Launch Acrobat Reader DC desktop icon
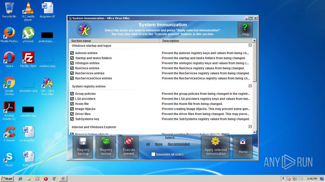The width and height of the screenshot is (325, 182). tap(9, 111)
